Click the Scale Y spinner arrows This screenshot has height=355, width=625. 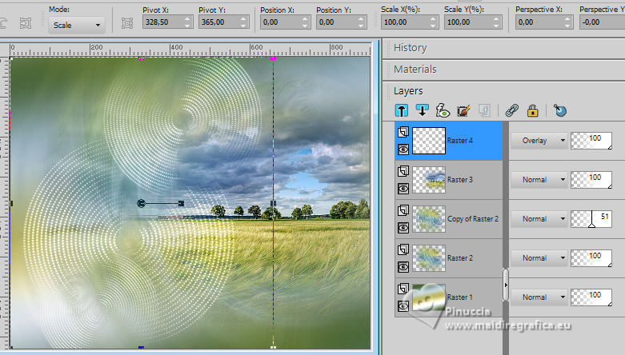[x=497, y=22]
